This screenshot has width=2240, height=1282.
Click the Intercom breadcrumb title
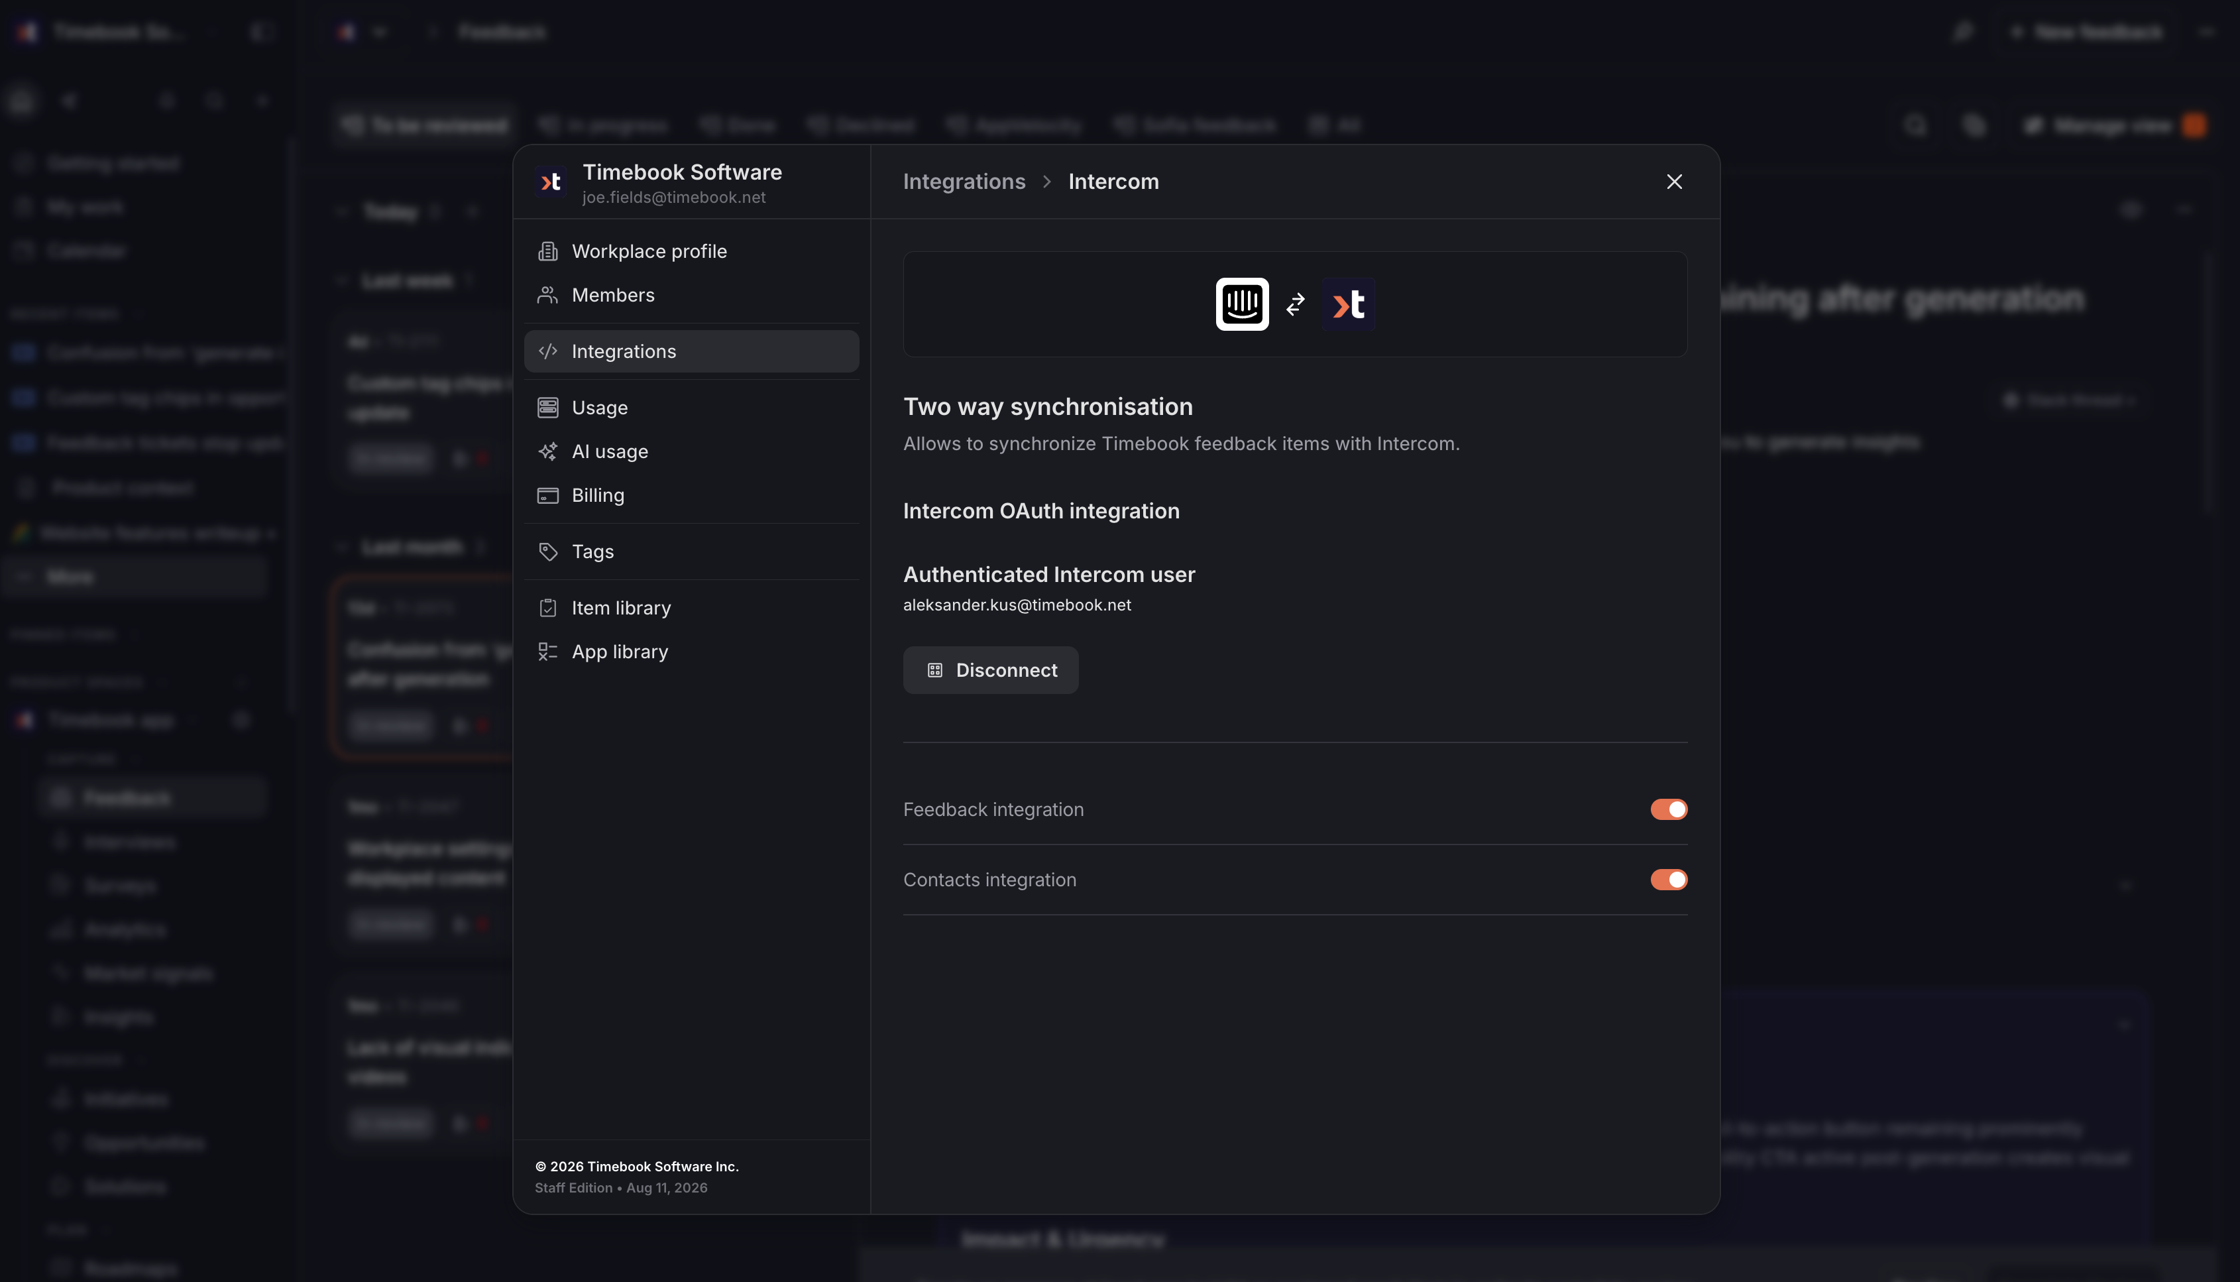point(1113,182)
